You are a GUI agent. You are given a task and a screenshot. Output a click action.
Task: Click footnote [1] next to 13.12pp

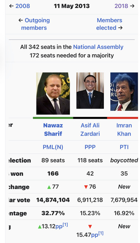(65, 225)
